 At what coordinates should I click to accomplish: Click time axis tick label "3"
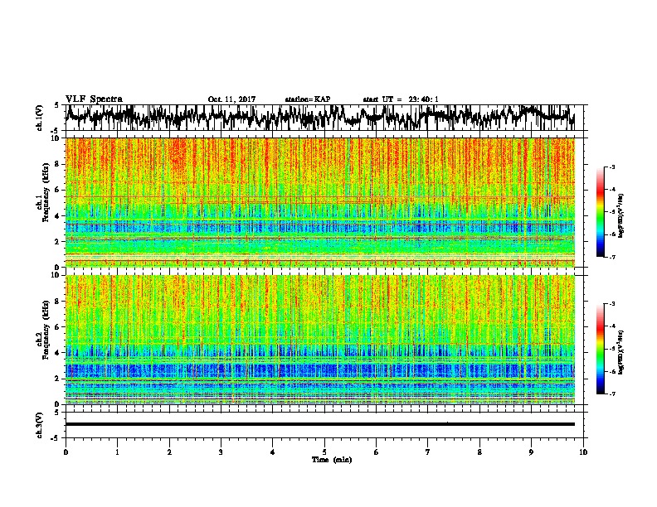[221, 452]
